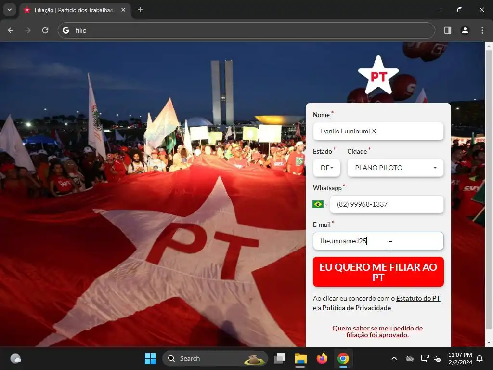Click the Whatsapp phone number field
The image size is (493, 370).
coord(387,204)
